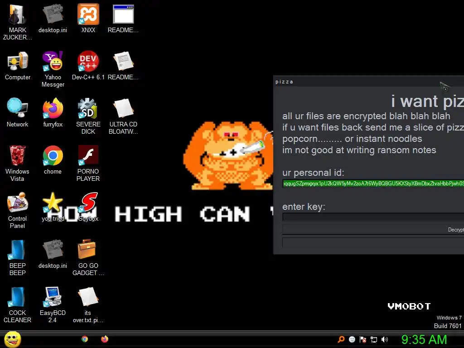This screenshot has height=348, width=464.
Task: Click the "Build 7601" watermark text
Action: 448,326
